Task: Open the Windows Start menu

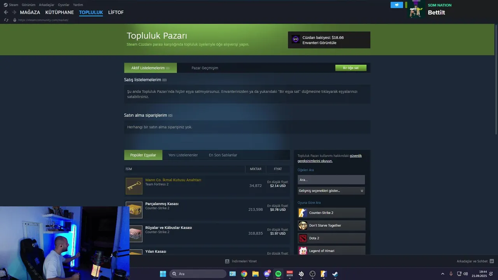Action: (163, 274)
